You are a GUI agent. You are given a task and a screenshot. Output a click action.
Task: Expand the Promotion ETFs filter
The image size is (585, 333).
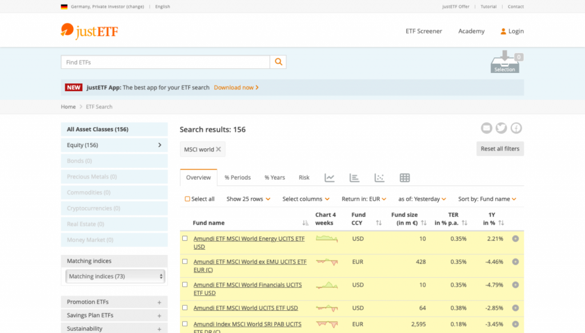tap(114, 302)
